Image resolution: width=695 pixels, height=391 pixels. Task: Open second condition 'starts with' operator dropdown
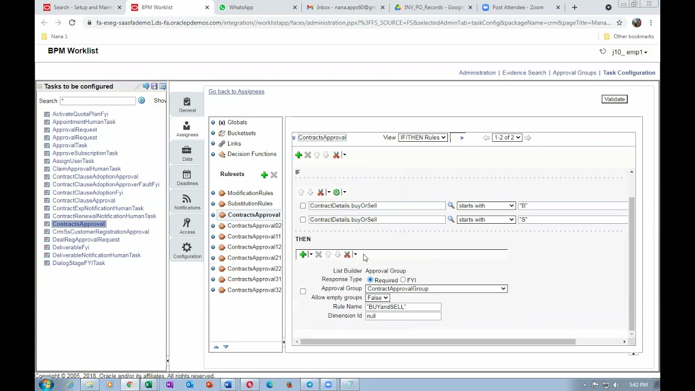pos(486,219)
